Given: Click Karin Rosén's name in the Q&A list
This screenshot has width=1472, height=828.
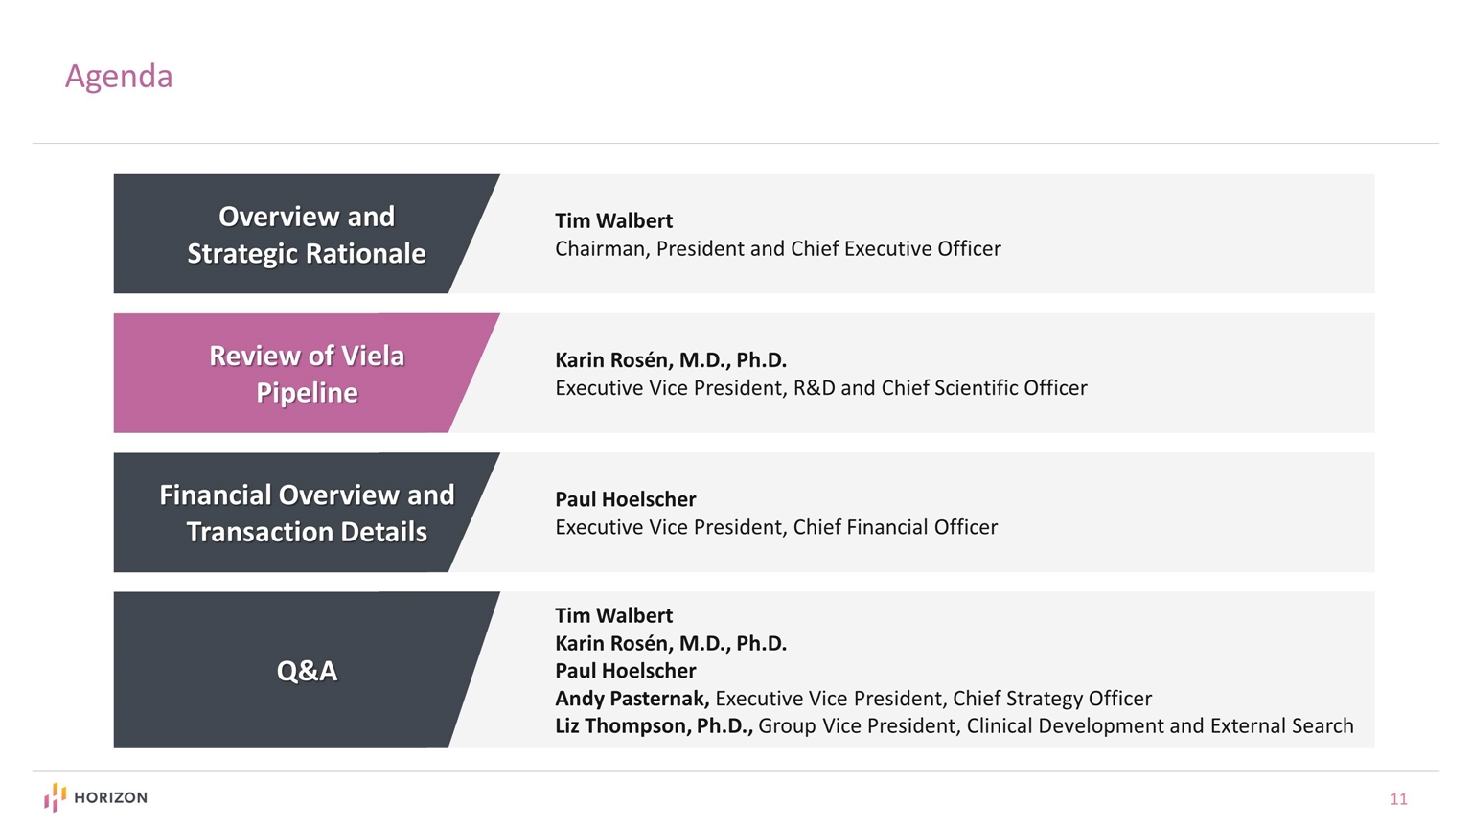Looking at the screenshot, I should coord(670,643).
